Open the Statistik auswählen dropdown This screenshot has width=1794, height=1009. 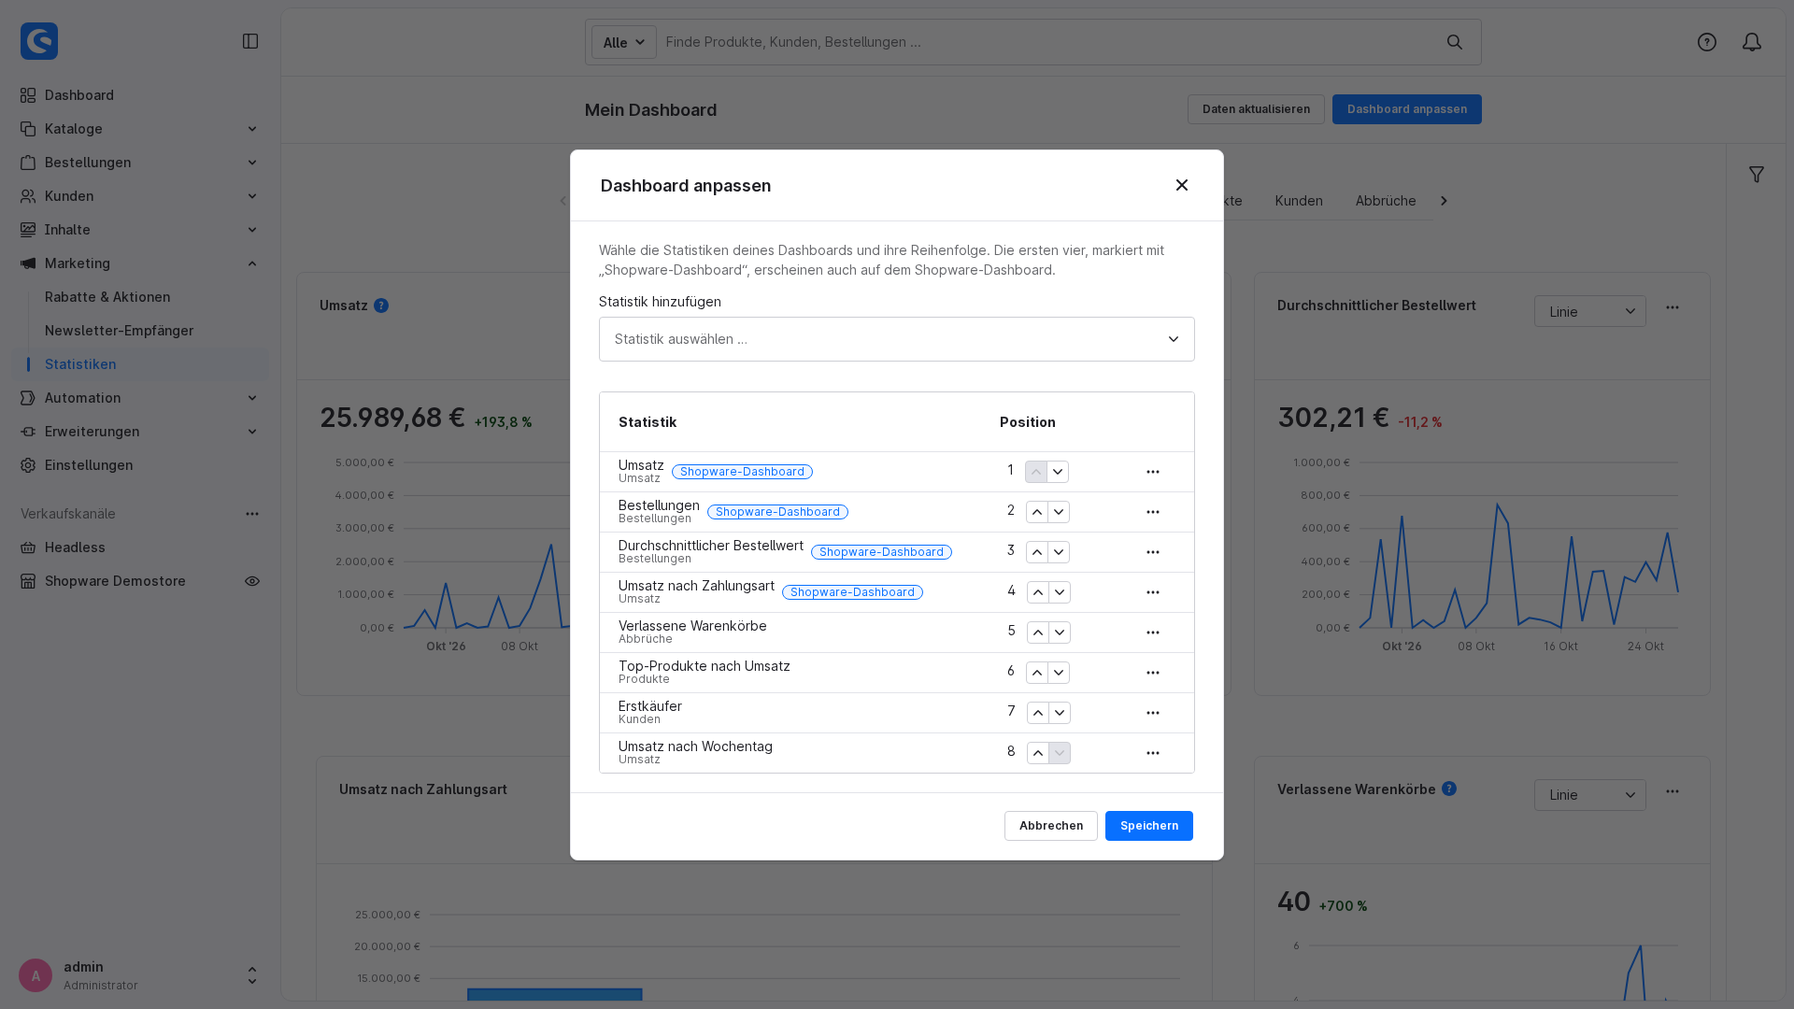[x=896, y=339]
